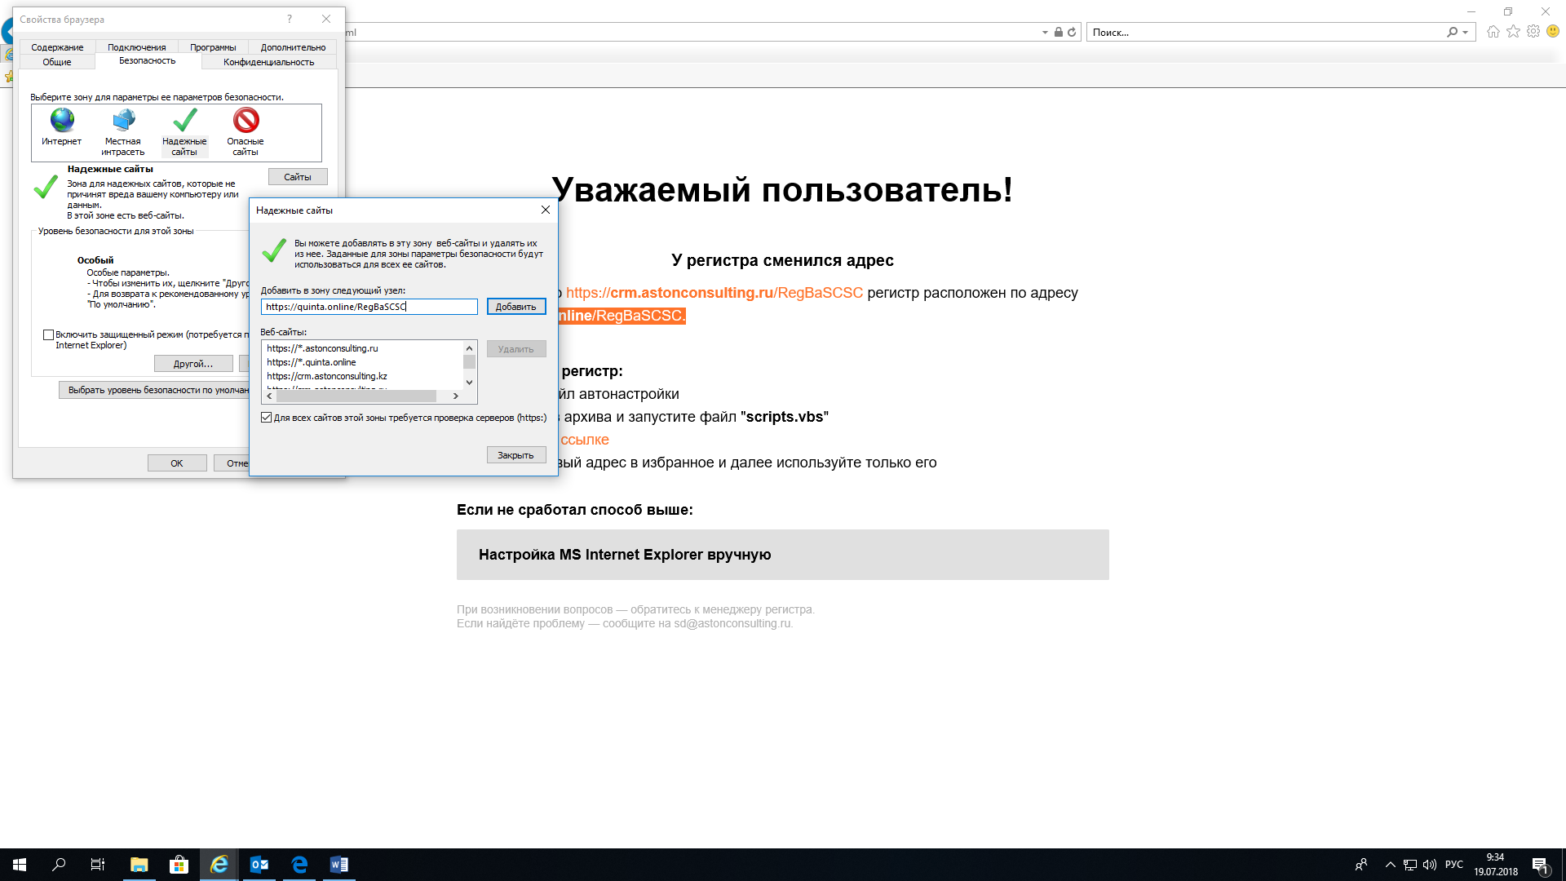
Task: Open the Advanced tab
Action: (x=293, y=47)
